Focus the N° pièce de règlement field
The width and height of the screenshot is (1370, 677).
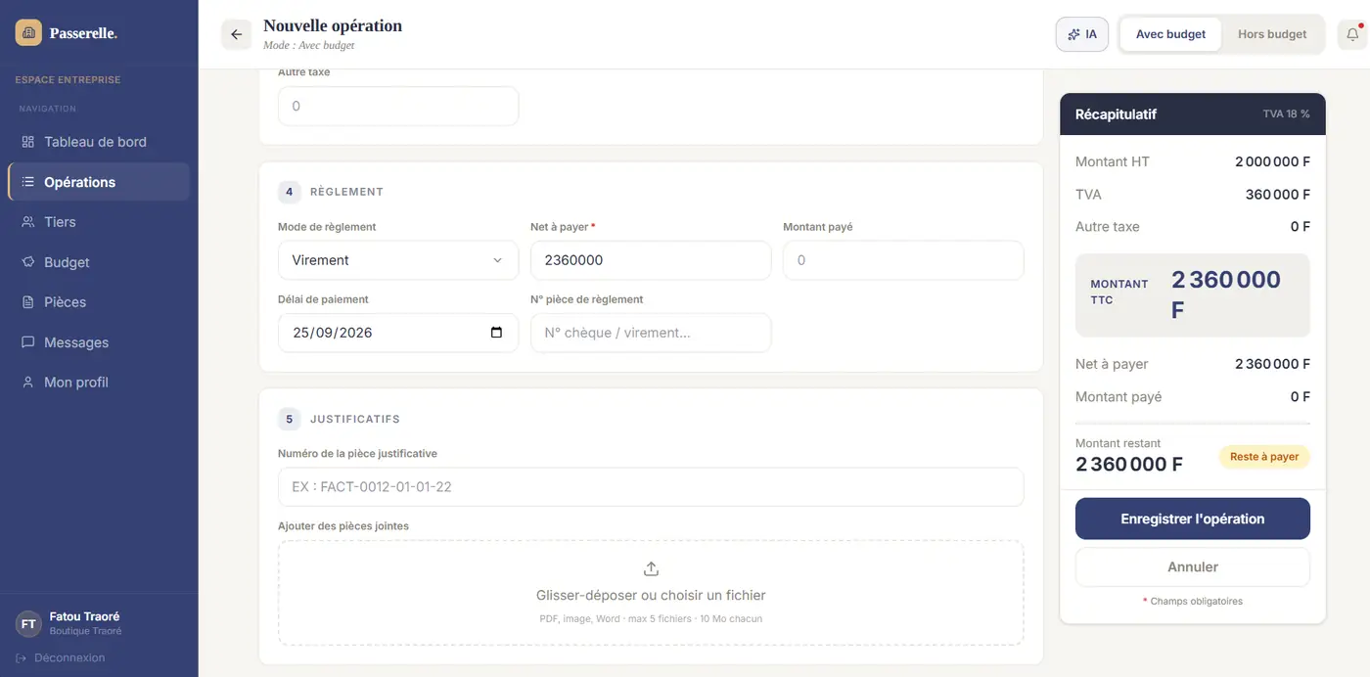pos(651,333)
